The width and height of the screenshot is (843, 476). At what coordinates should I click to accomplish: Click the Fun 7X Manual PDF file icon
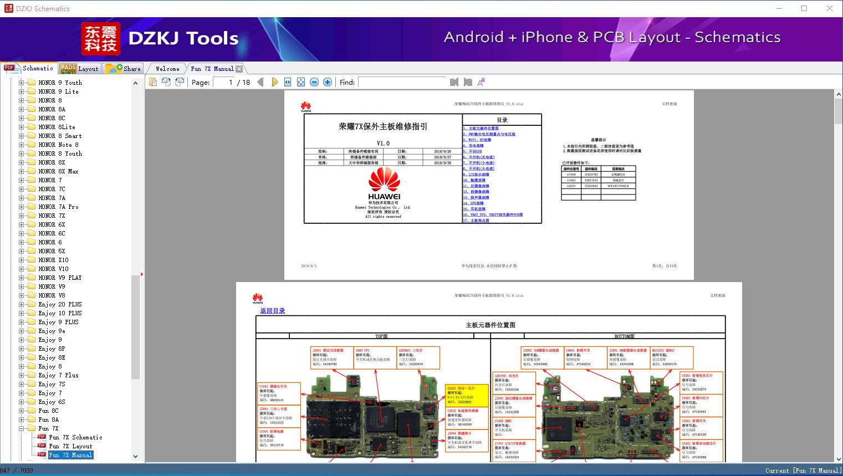click(42, 455)
